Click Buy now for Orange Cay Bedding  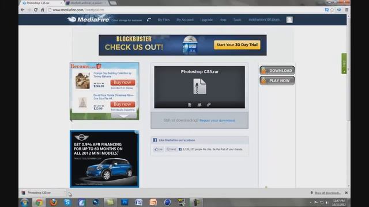point(123,82)
